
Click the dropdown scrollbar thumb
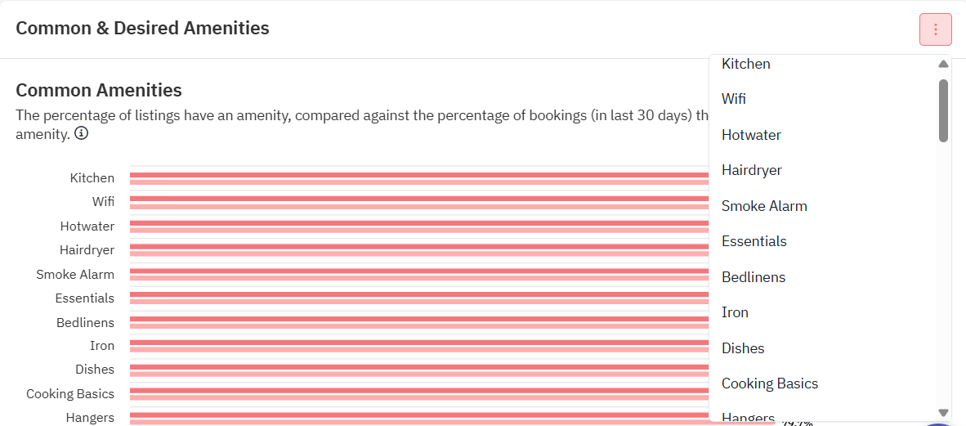943,110
